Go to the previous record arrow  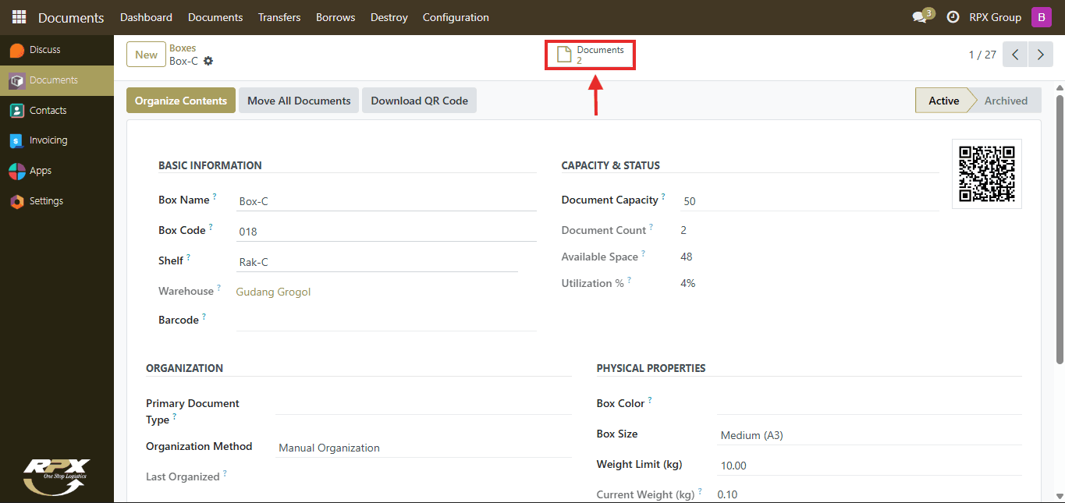click(1015, 55)
